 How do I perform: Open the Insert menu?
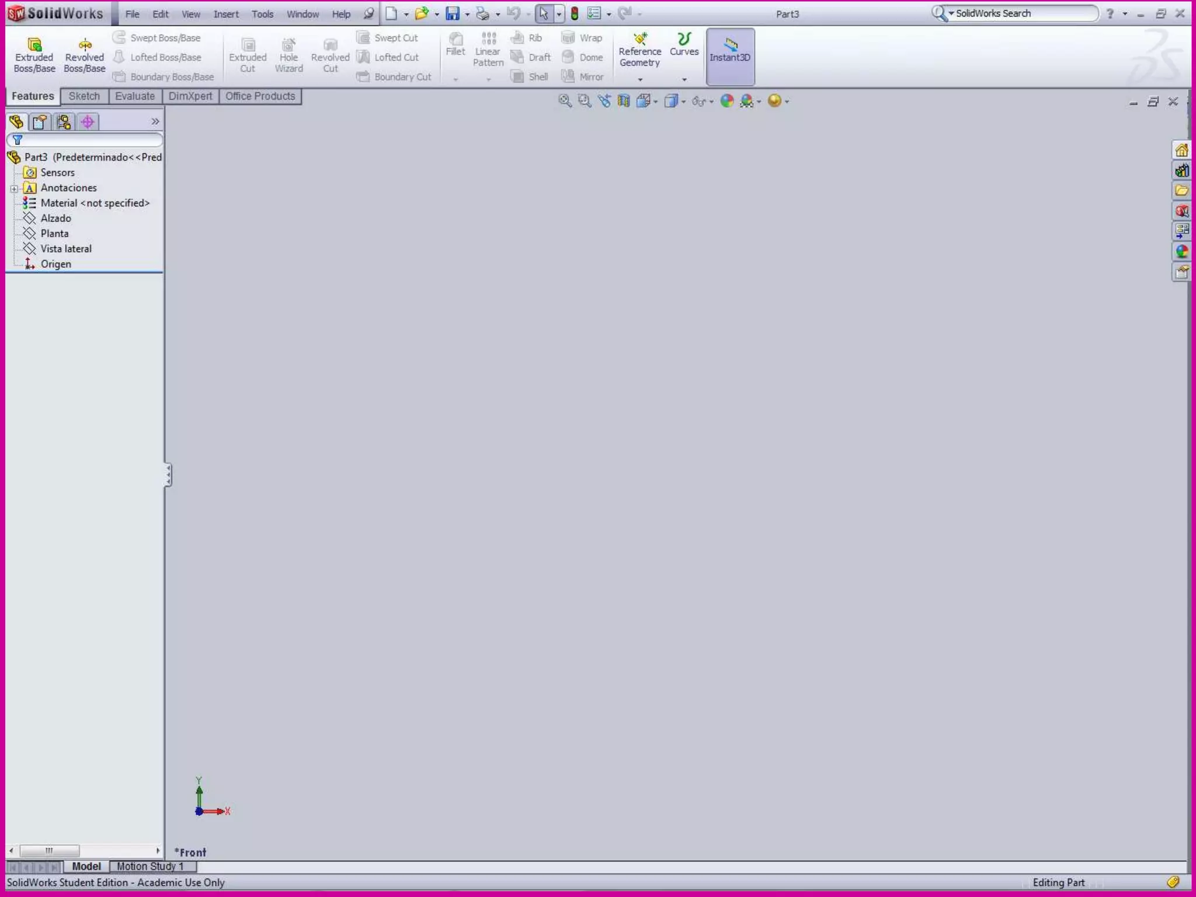click(226, 14)
